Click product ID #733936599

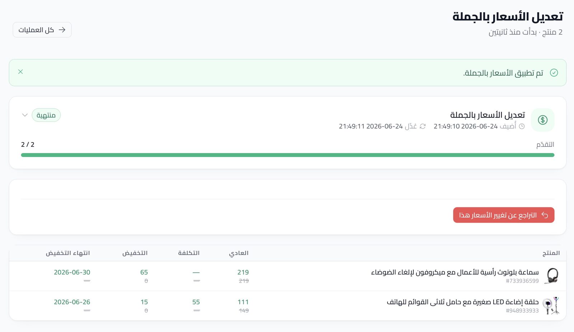coord(522,281)
